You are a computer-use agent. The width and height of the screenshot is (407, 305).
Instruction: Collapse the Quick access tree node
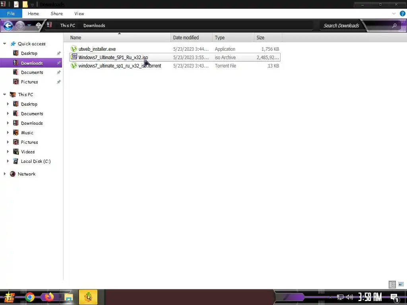(4, 44)
